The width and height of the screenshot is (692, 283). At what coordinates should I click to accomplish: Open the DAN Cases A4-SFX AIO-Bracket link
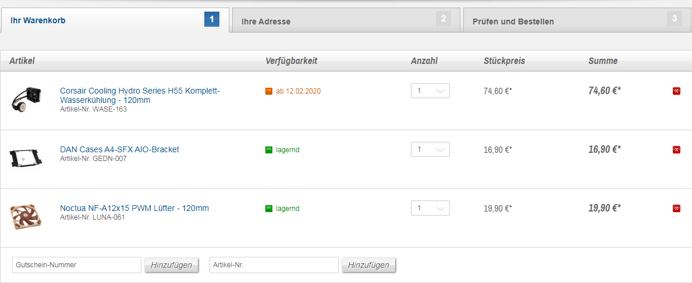pyautogui.click(x=119, y=149)
